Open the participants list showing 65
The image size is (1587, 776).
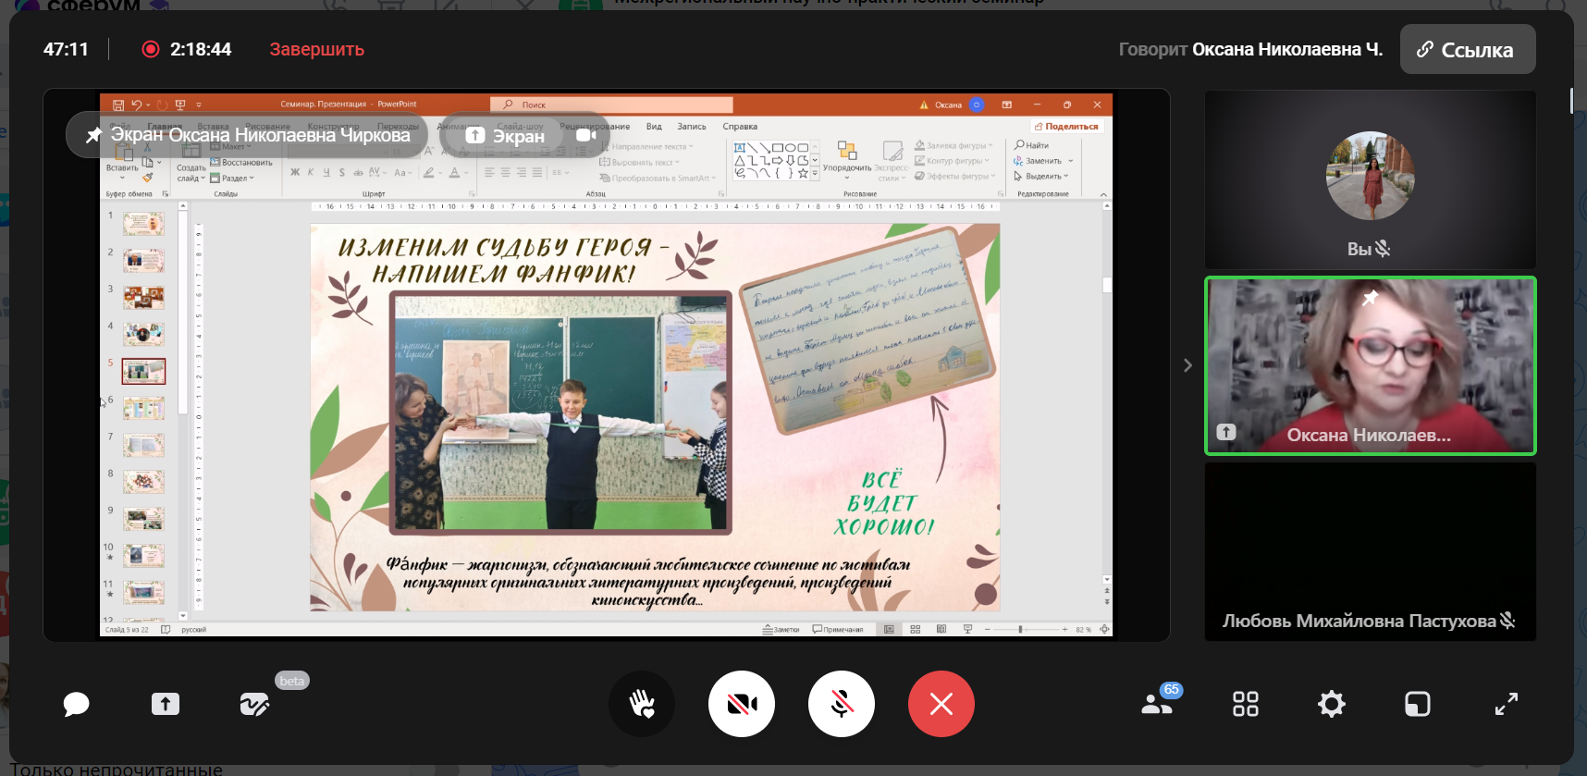click(1158, 703)
